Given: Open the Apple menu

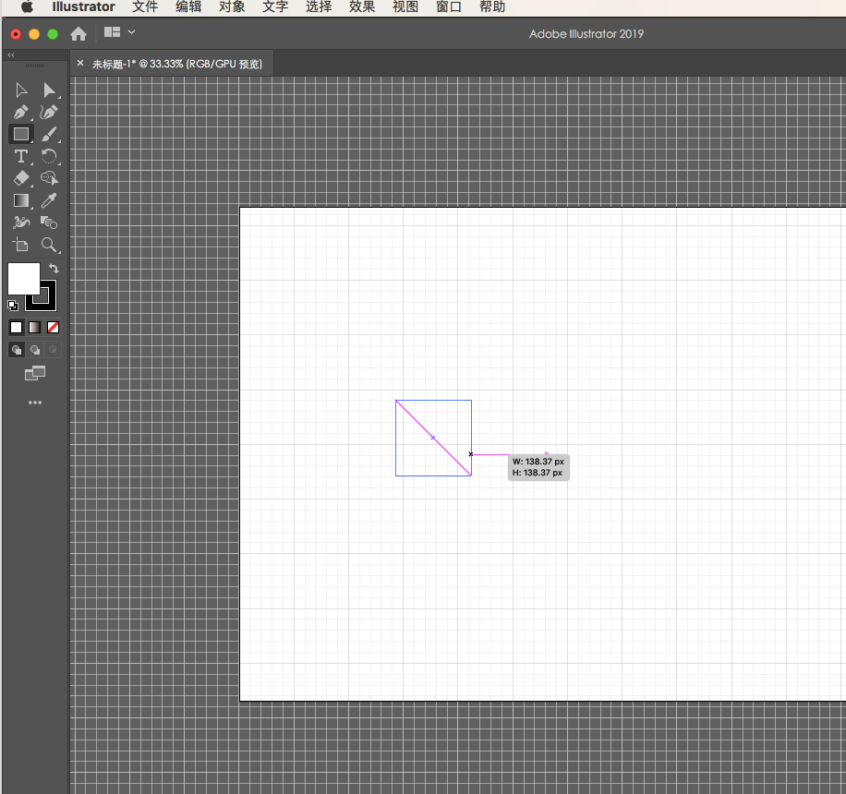Looking at the screenshot, I should pos(27,7).
